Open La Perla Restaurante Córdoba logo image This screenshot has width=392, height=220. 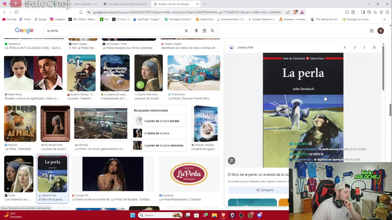(x=189, y=174)
